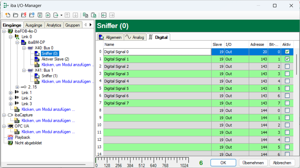Select the Digital tab

(158, 37)
